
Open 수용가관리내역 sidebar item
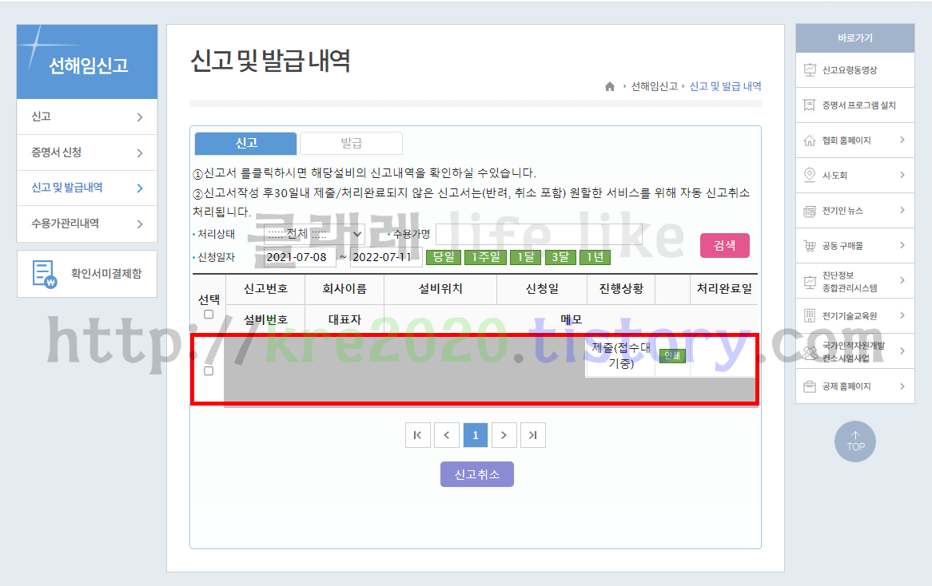coord(87,224)
